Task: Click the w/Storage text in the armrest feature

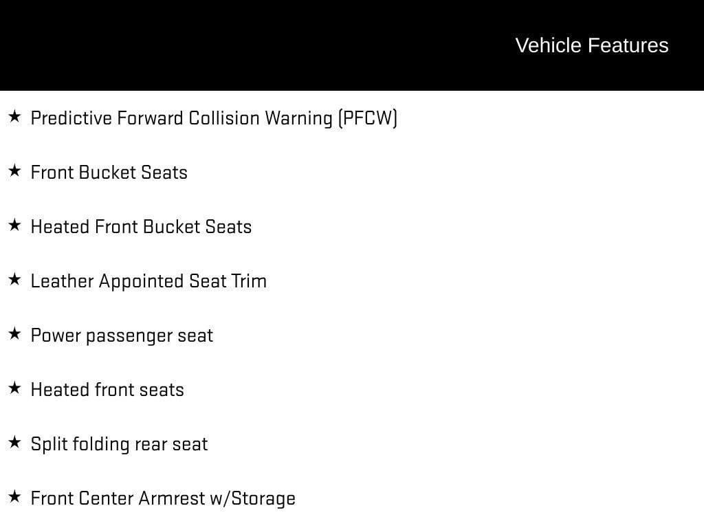Action: 252,498
